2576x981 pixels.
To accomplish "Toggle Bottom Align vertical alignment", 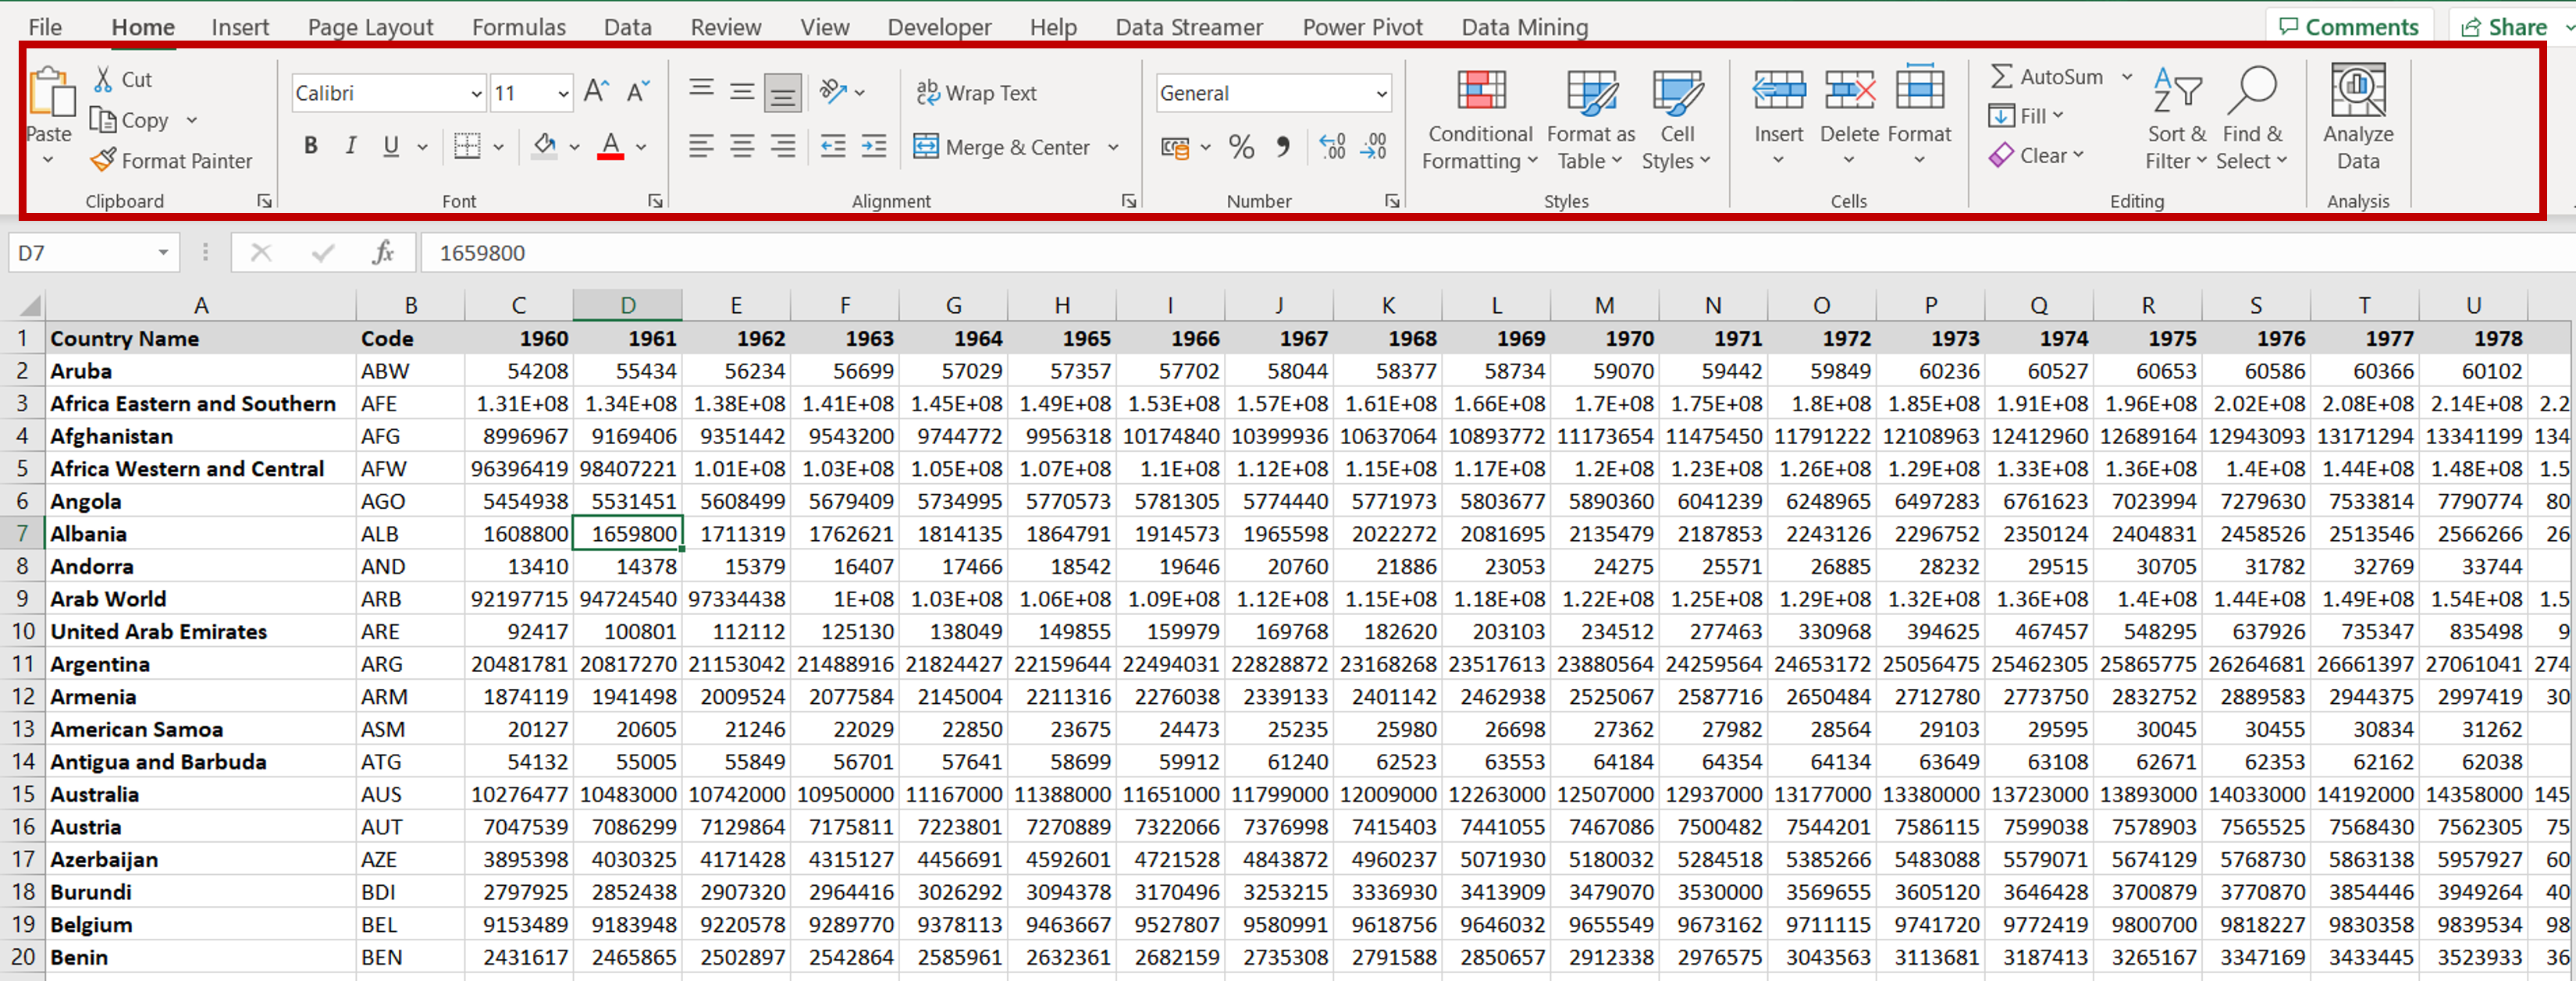I will pos(783,93).
